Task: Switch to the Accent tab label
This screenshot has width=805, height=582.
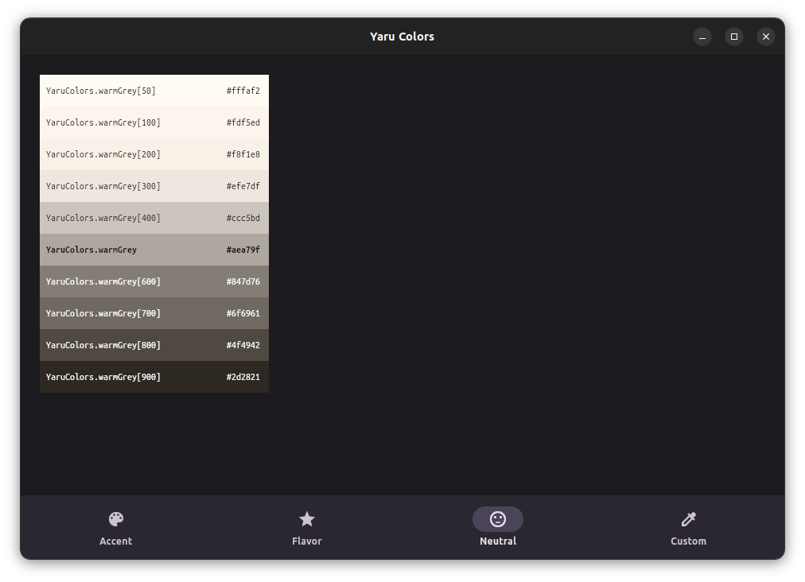Action: click(115, 541)
